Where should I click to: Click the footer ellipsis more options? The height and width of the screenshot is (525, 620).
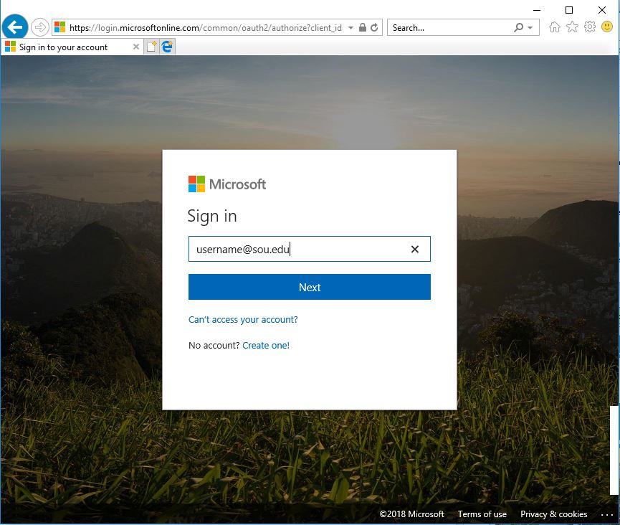click(x=606, y=515)
